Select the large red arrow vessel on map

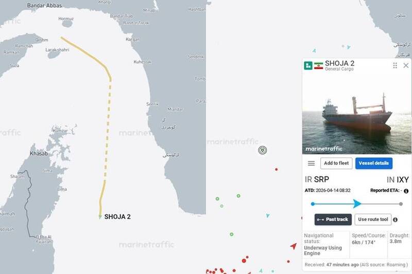(x=294, y=247)
